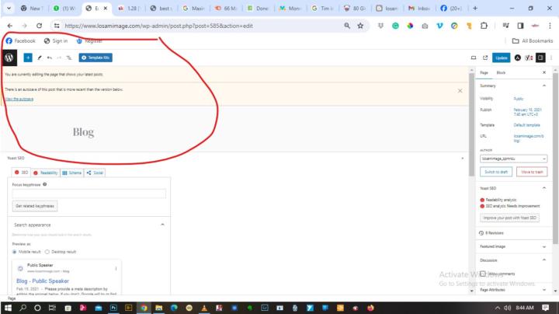Viewport: 559px width, 314px height.
Task: Dismiss the autosave notice
Action: [x=460, y=91]
